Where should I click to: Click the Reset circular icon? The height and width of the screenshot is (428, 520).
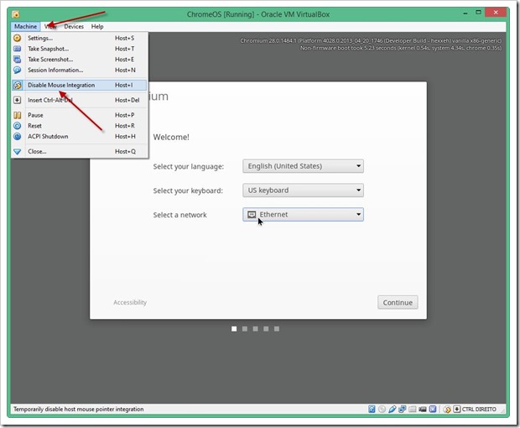18,126
